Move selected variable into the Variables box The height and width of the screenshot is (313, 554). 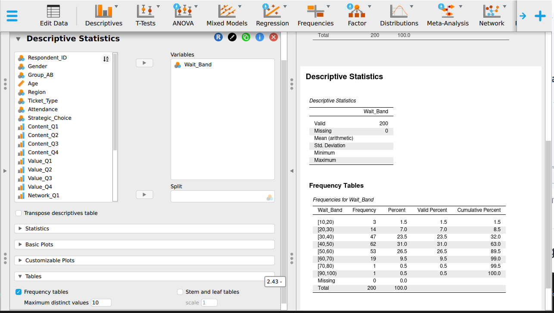pyautogui.click(x=144, y=63)
